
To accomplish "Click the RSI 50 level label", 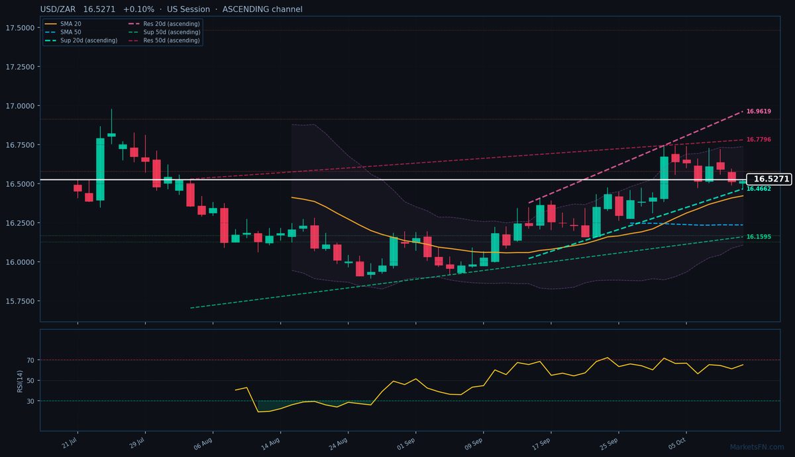I will tap(31, 381).
